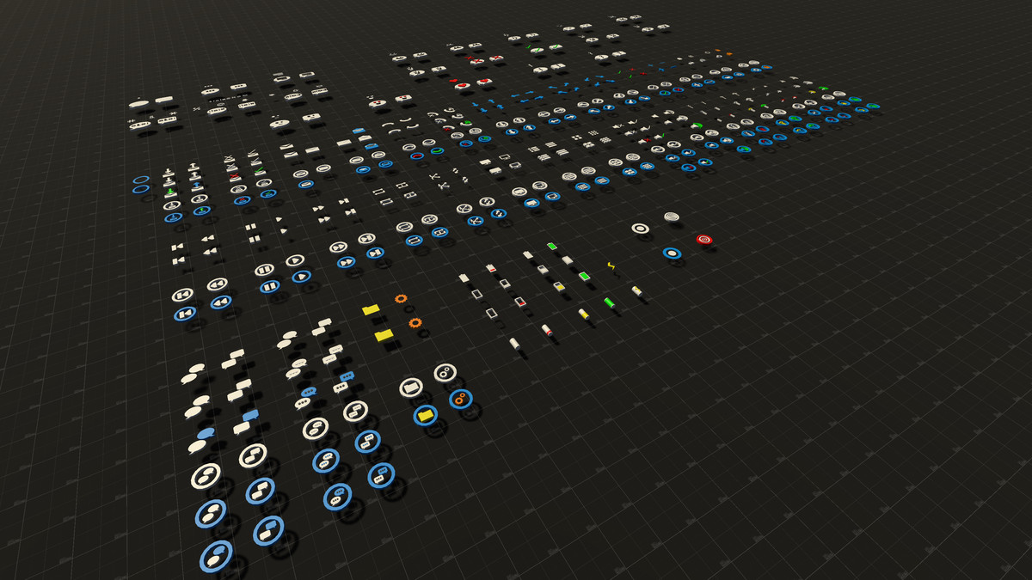Viewport: 1032px width, 580px height.
Task: Select the plain white cylinder battery icon
Action: click(515, 344)
